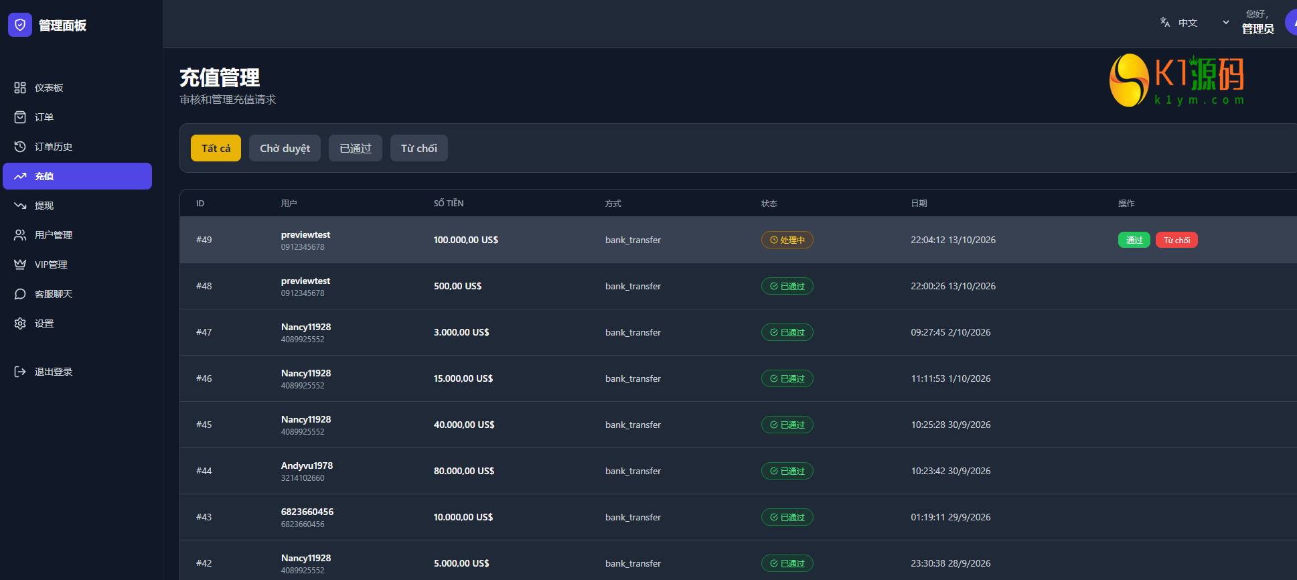The image size is (1297, 580).
Task: Click username 6823660456 in row #43
Action: pyautogui.click(x=307, y=512)
